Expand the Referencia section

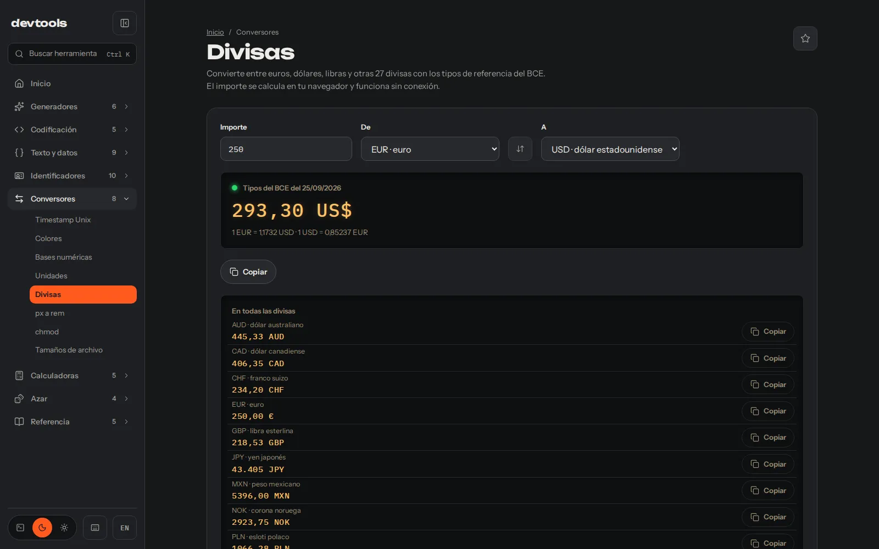(72, 422)
